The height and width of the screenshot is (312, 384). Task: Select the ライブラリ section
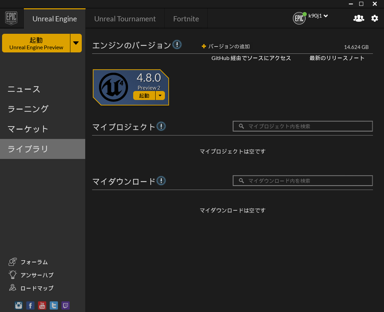point(43,149)
